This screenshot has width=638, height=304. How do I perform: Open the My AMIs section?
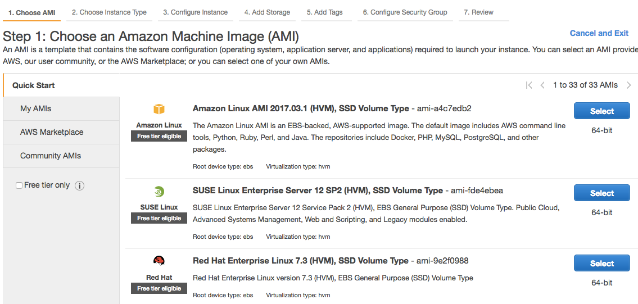click(x=36, y=108)
